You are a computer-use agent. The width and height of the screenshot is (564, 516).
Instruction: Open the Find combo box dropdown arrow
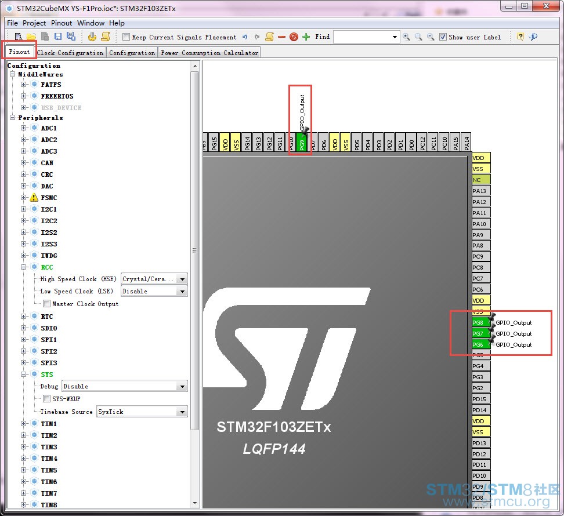[x=395, y=37]
